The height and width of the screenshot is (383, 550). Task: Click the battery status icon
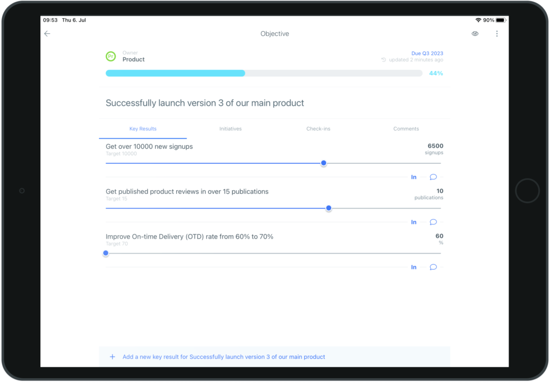tap(501, 20)
